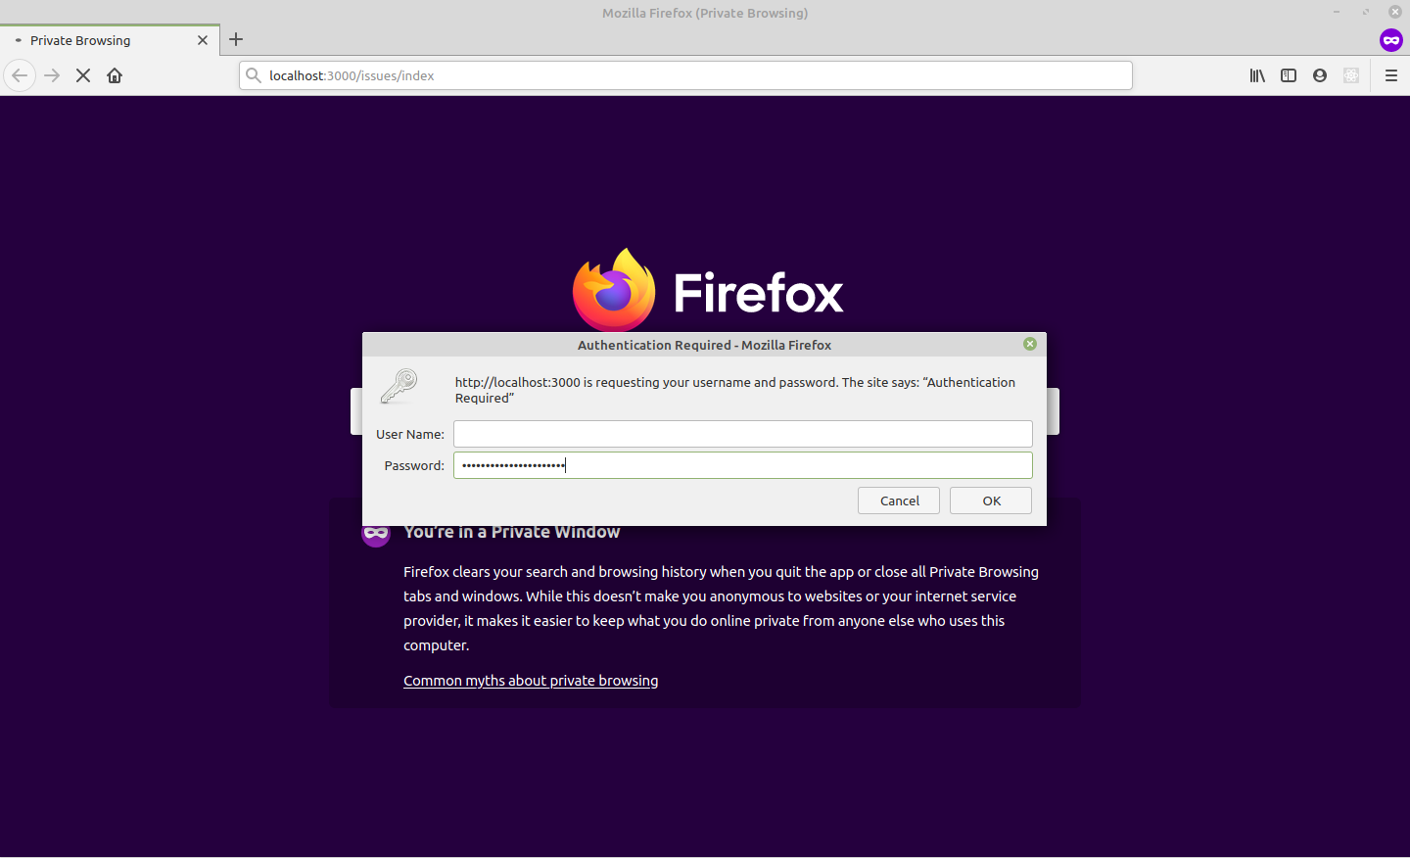Image resolution: width=1410 pixels, height=858 pixels.
Task: Click the User Name field
Action: click(741, 433)
